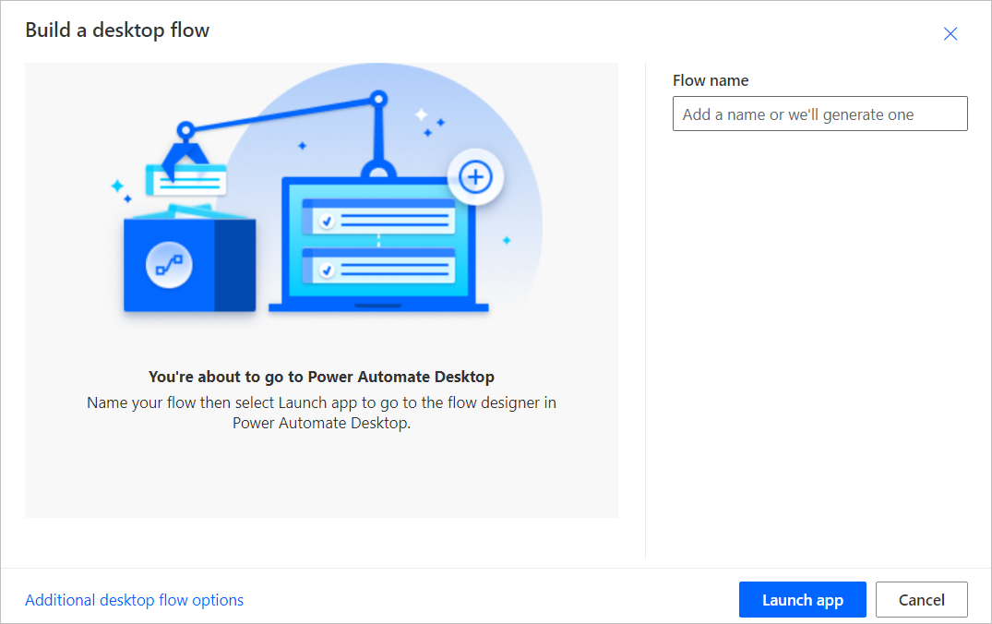Launch the Power Automate Desktop app

coord(802,599)
